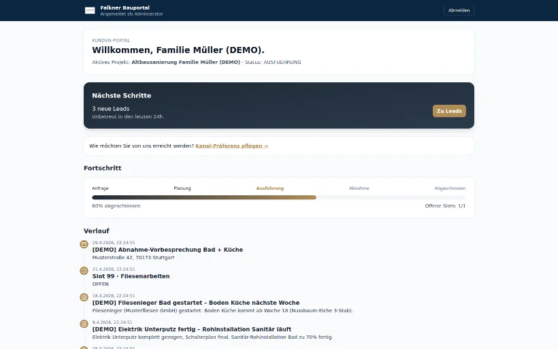The width and height of the screenshot is (558, 349).
Task: Click the Falkner Bauportal title text
Action: [x=125, y=7]
